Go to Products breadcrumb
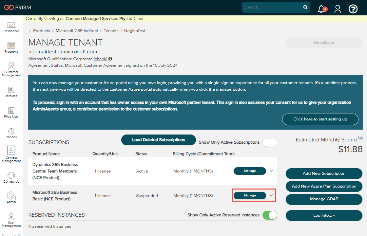This screenshot has width=367, height=236. pyautogui.click(x=41, y=31)
